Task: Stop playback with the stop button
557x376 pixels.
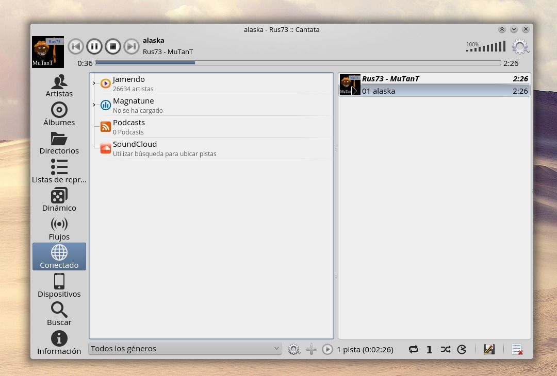Action: [x=112, y=47]
